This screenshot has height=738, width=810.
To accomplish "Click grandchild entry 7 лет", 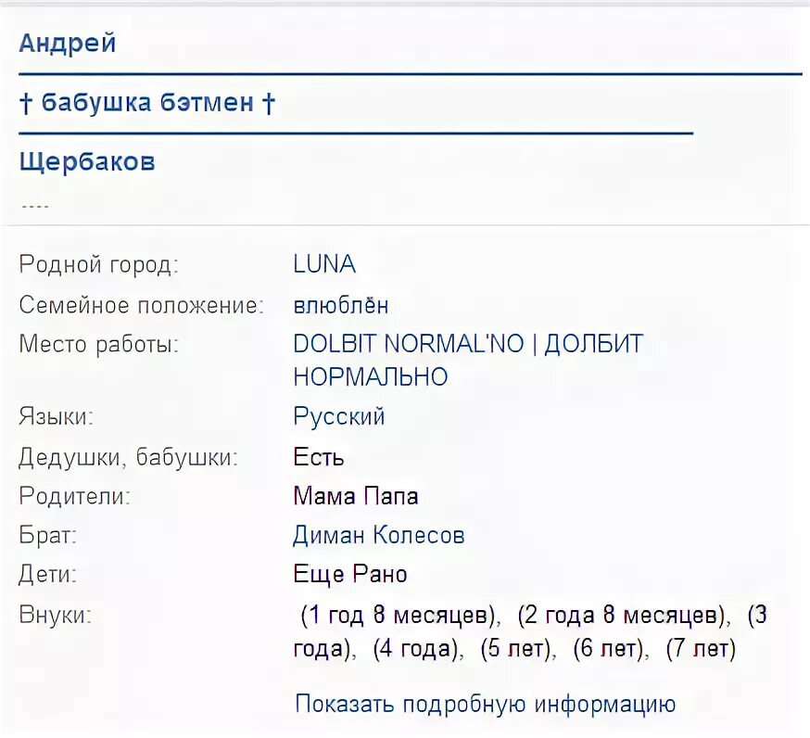I will click(x=701, y=649).
